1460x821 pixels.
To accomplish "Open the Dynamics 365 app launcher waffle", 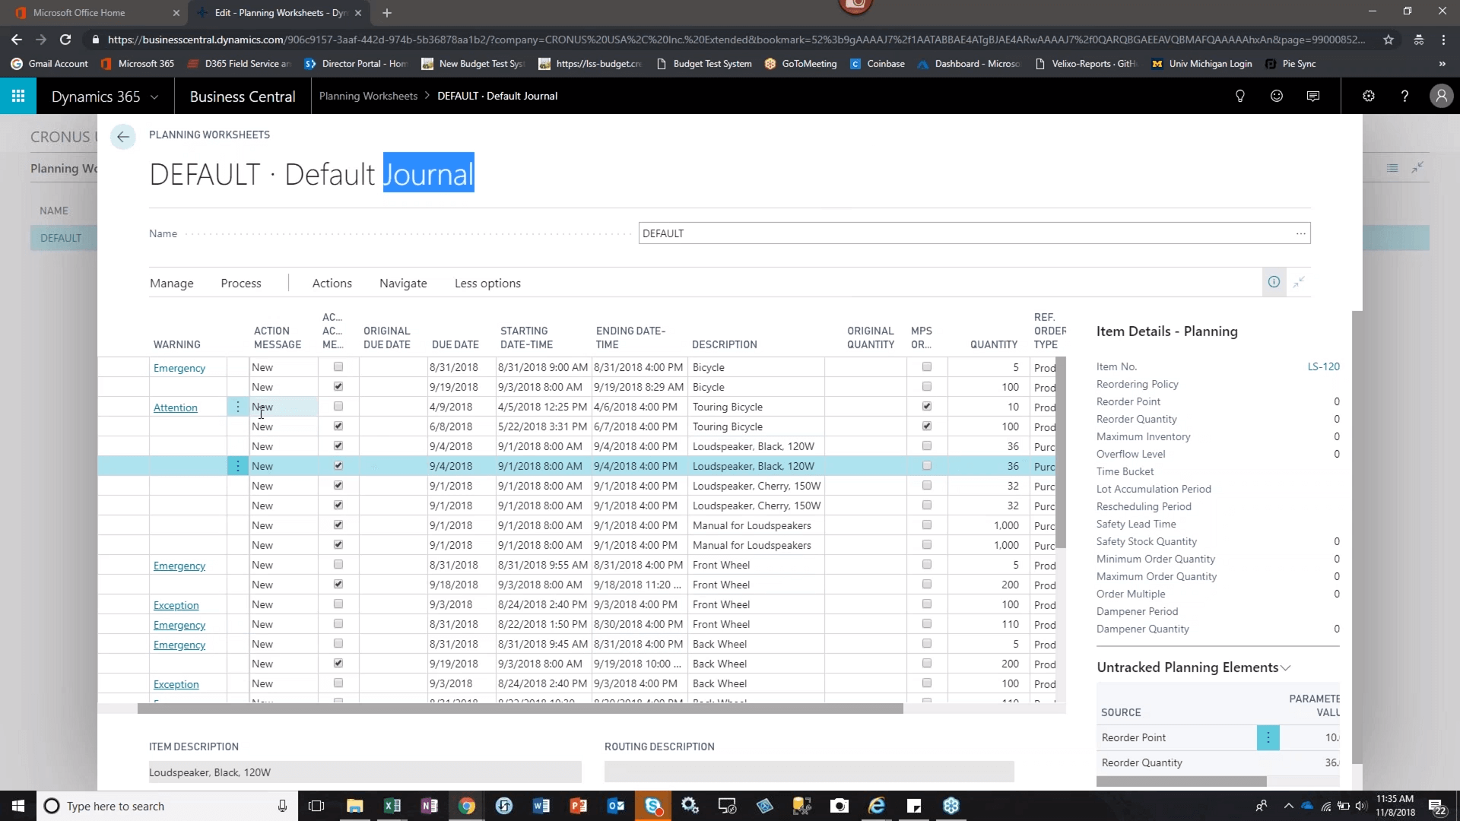I will pyautogui.click(x=18, y=96).
